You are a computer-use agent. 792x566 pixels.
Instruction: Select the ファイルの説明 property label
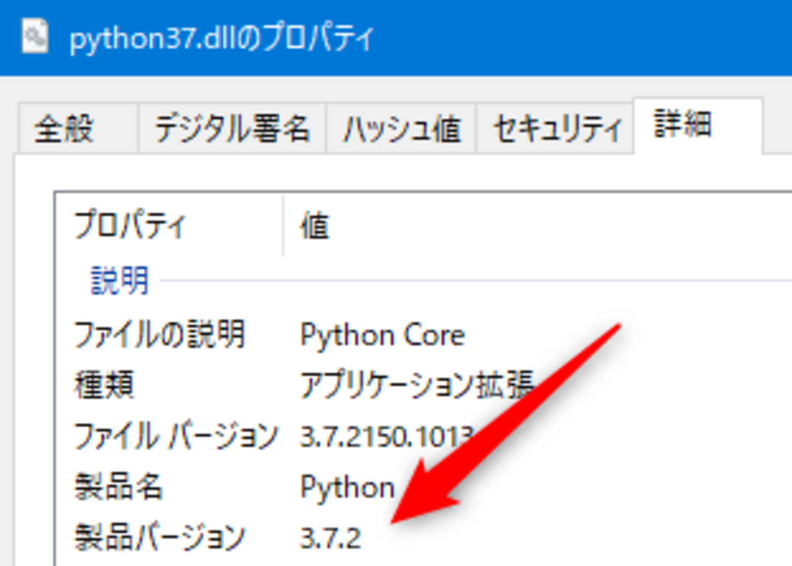(x=159, y=334)
